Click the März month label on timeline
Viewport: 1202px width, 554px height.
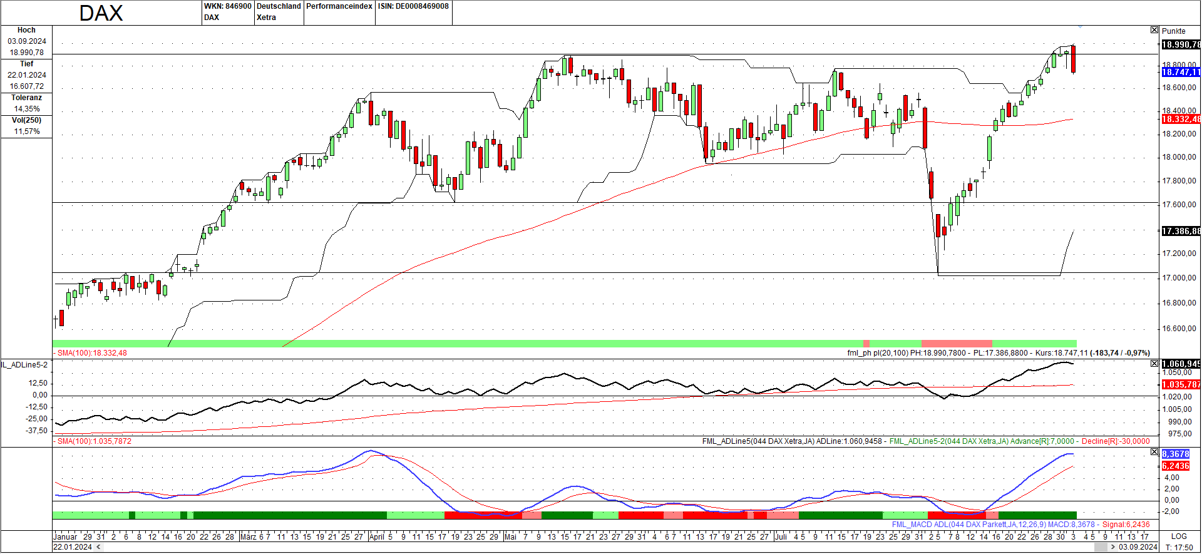(249, 536)
